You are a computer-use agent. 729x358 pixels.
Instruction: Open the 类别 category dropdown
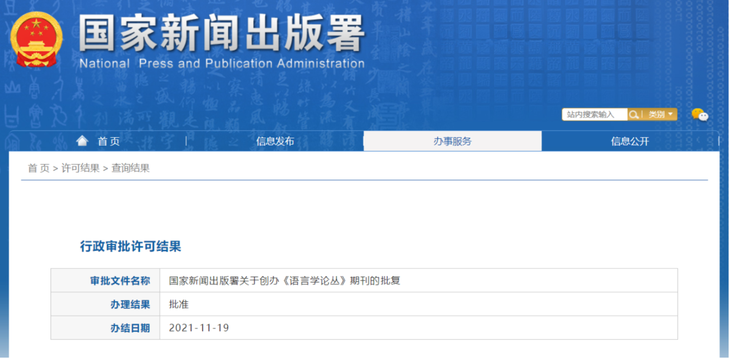tap(660, 114)
